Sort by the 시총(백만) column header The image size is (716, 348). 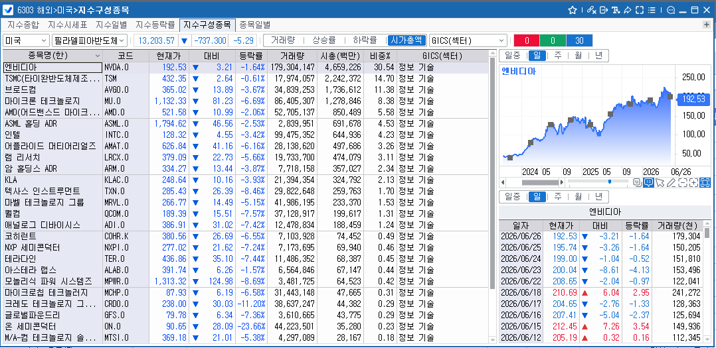click(x=340, y=56)
